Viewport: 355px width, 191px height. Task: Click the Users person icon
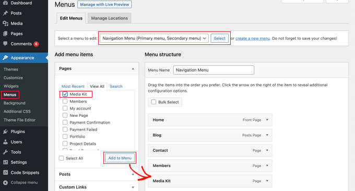coord(5,142)
